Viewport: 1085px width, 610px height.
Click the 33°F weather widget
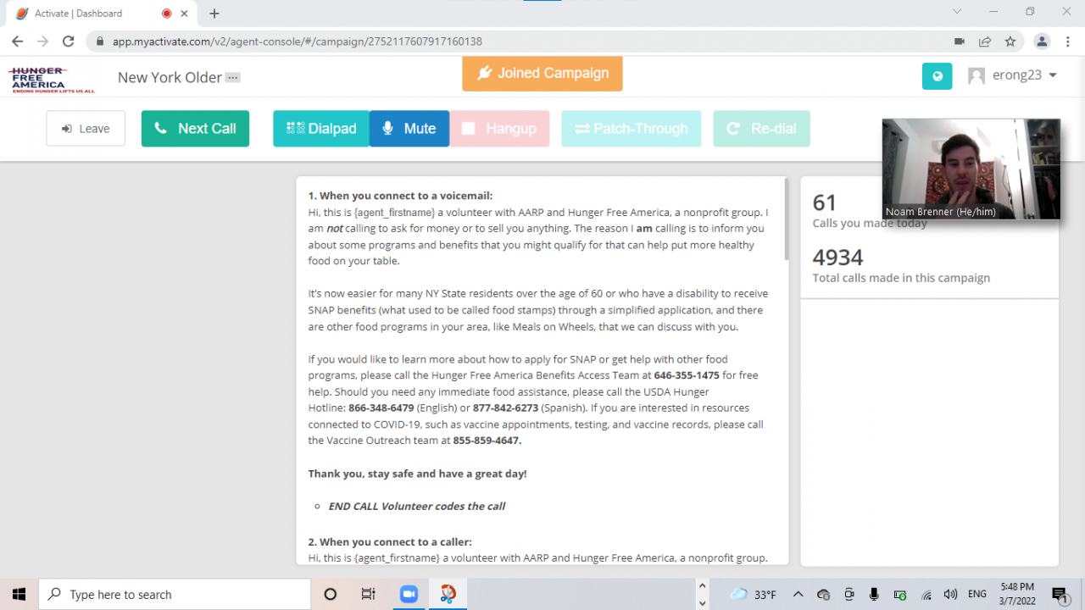coord(754,595)
